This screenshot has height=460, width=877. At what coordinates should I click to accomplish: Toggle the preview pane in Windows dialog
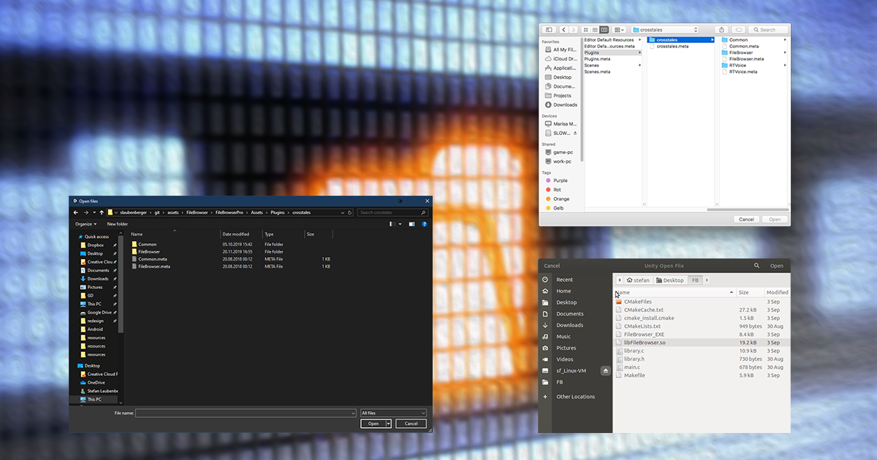[411, 224]
